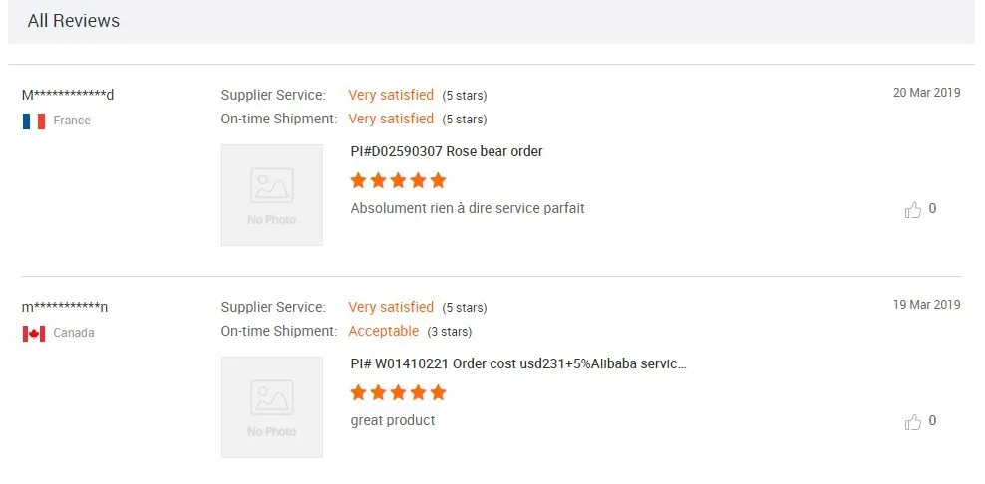The image size is (985, 484).
Task: Open No Photo thumbnail for Rose bear order
Action: [x=272, y=195]
